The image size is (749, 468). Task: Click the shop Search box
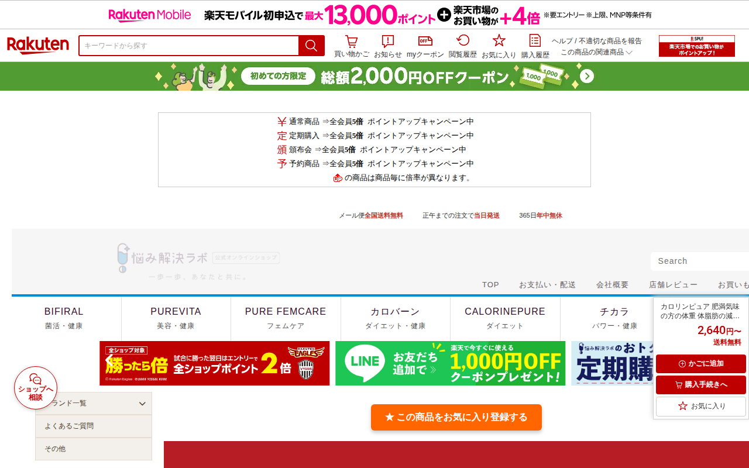tap(700, 261)
